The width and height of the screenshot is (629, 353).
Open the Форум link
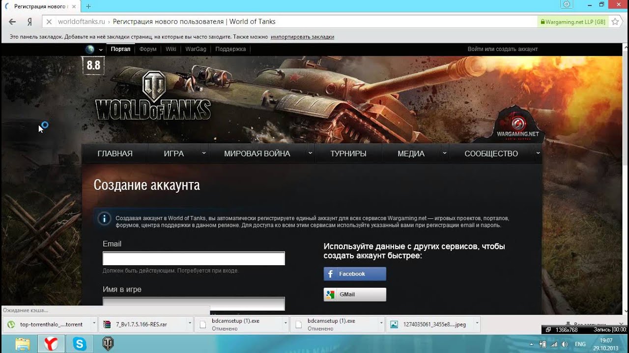148,49
